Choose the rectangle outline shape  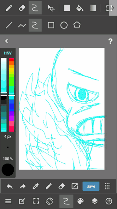[51, 25]
